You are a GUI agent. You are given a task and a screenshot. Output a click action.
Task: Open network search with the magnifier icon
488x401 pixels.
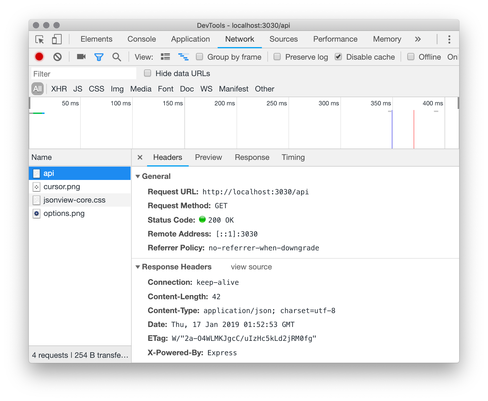coord(117,57)
